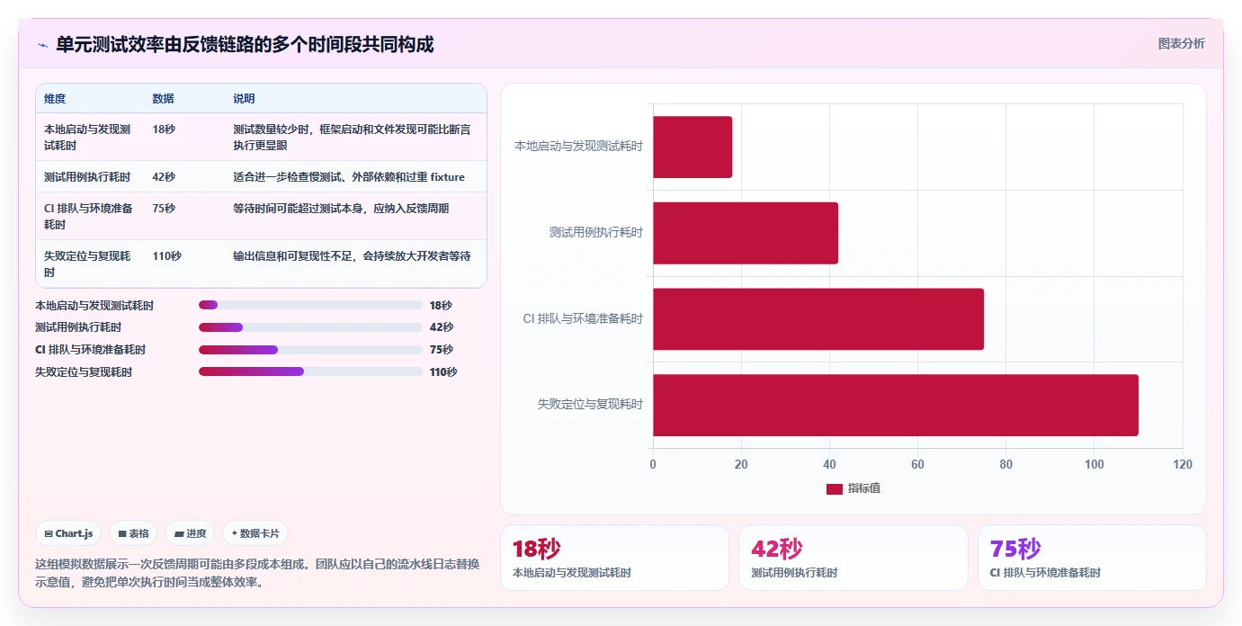This screenshot has width=1242, height=626.
Task: Click the 表格 chip icon
Action: pyautogui.click(x=122, y=533)
